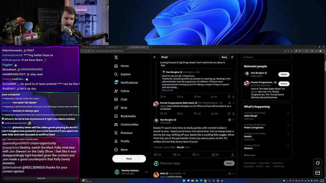Open Windows Start button on taskbar

[184, 181]
